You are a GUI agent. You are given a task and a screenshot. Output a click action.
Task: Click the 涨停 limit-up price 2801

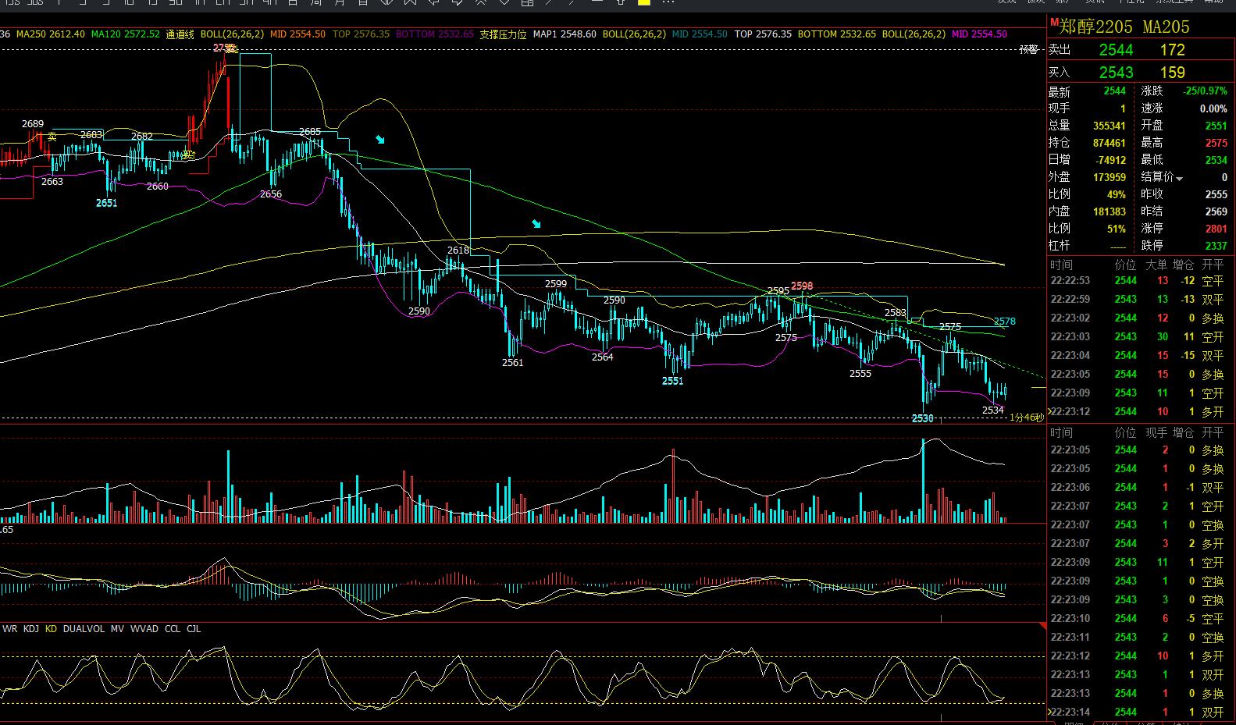(1216, 229)
